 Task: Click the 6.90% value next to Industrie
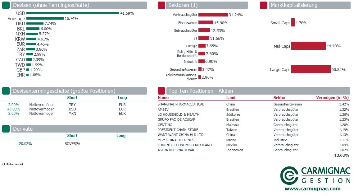point(211,62)
